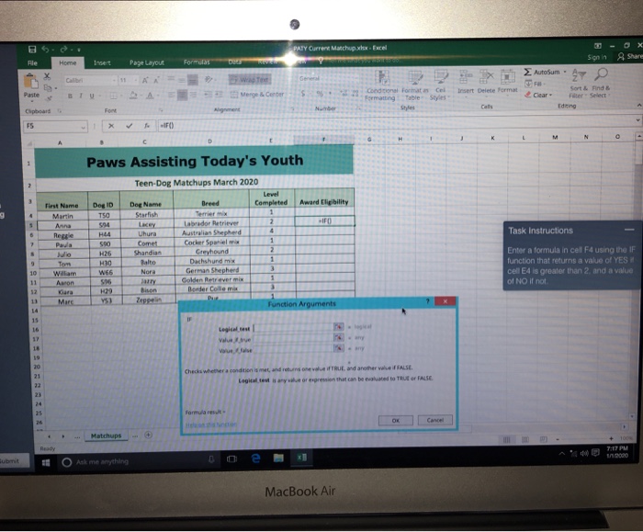Image resolution: width=643 pixels, height=532 pixels.
Task: Click the Find & Select magnifier icon
Action: click(x=601, y=75)
